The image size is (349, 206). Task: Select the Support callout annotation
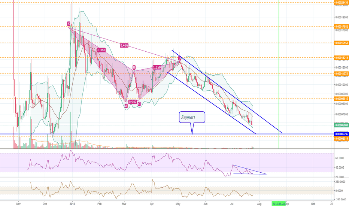point(192,117)
